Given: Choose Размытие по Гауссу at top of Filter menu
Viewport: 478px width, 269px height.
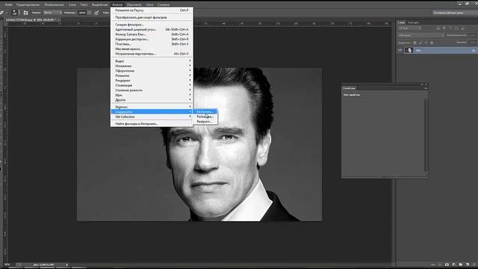Looking at the screenshot, I should pos(152,10).
